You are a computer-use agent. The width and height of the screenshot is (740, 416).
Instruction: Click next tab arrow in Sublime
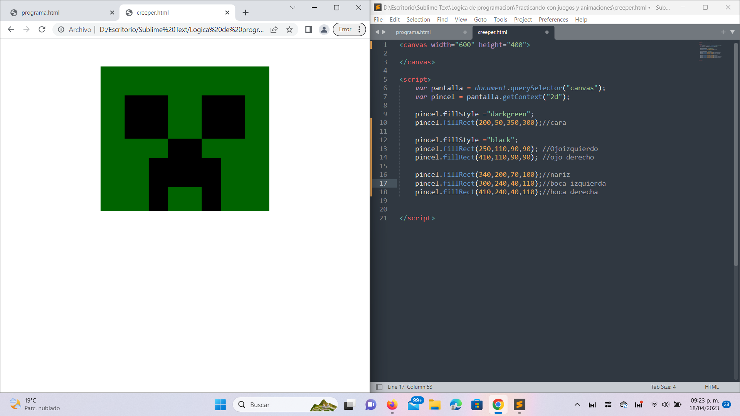point(384,32)
